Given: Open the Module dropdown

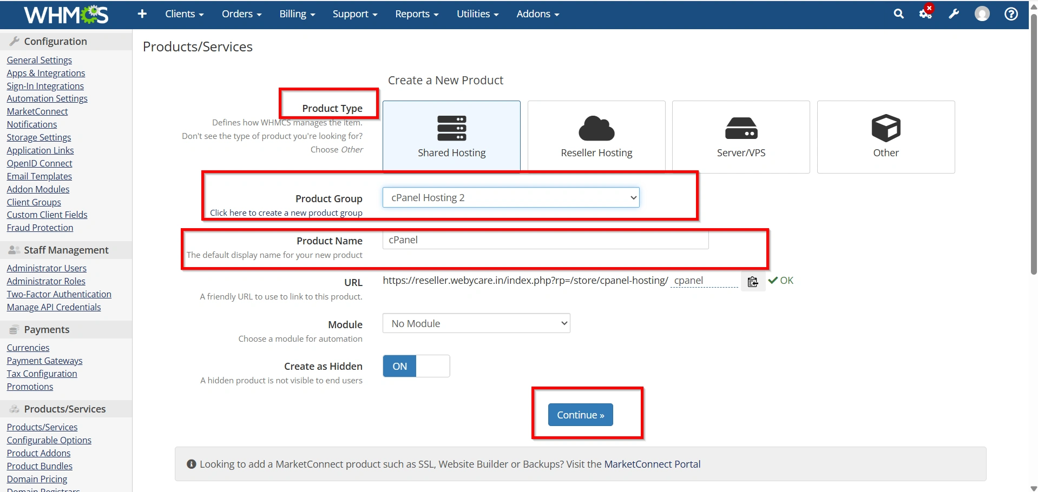Looking at the screenshot, I should (x=476, y=323).
